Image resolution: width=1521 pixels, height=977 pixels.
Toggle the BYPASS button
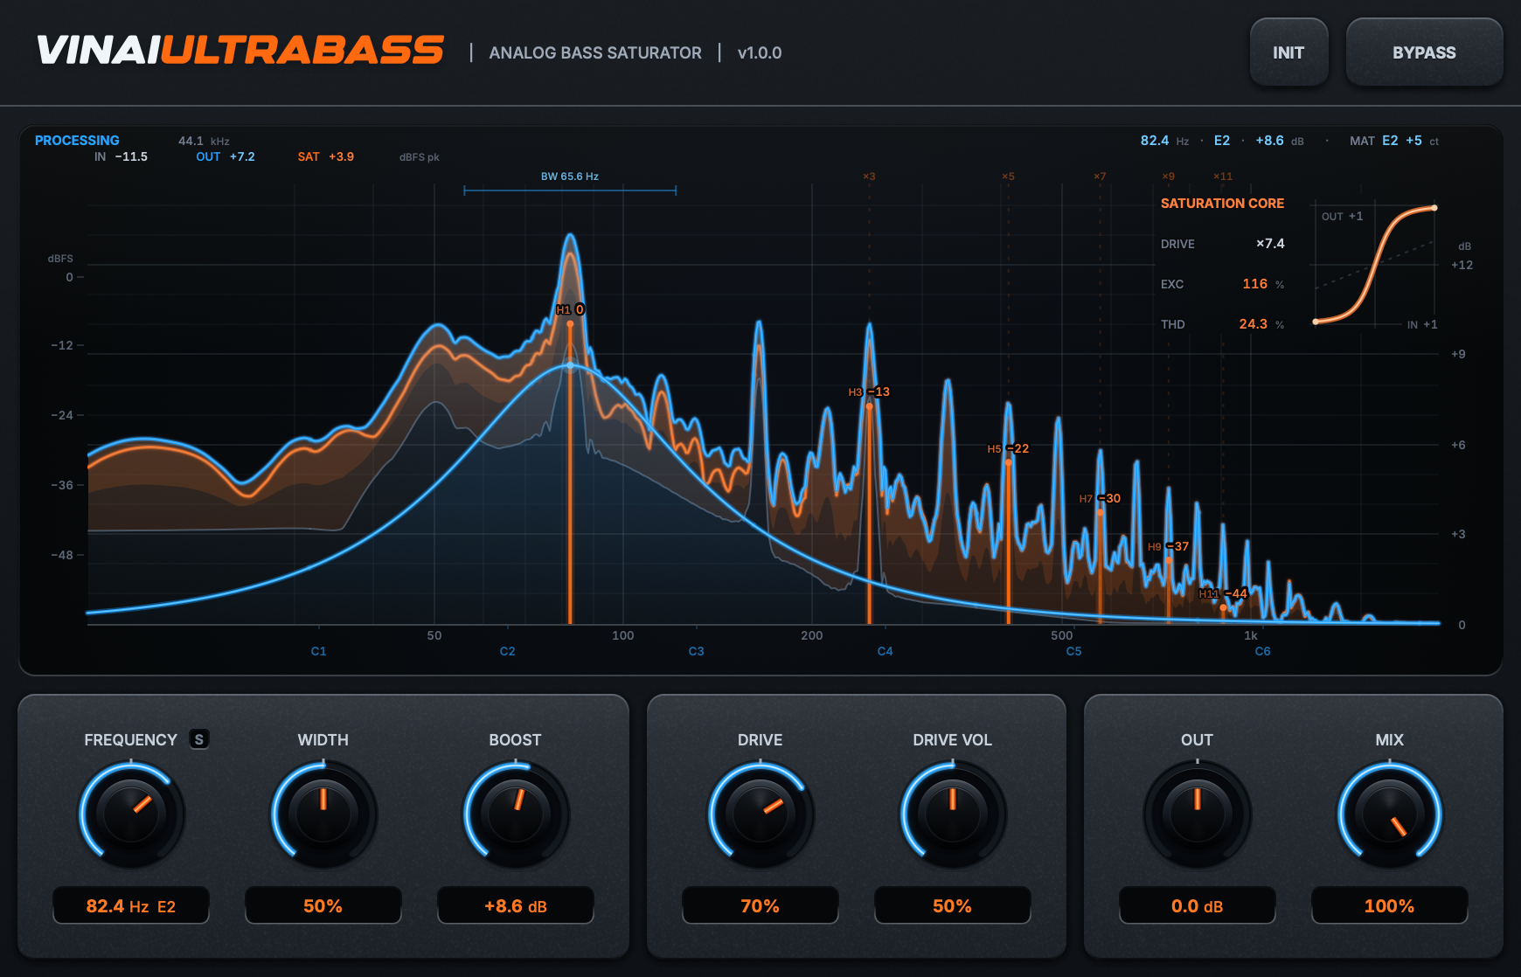tap(1424, 52)
